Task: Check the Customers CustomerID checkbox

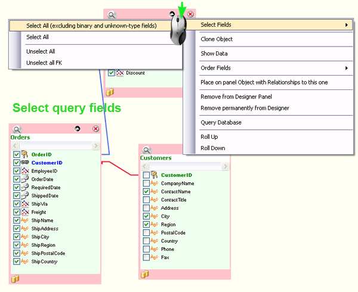Action: (146, 175)
